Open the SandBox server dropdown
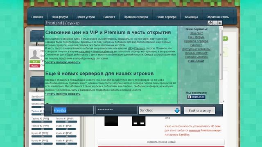Screen dimensions: 262x147 coord(160,110)
